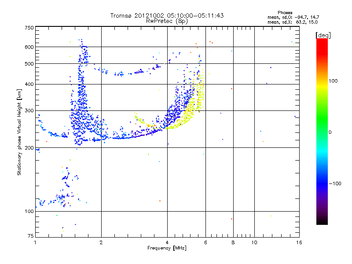
Task: Click the 'mean, sd,O: -94.7, 14.7' line
Action: [293, 17]
